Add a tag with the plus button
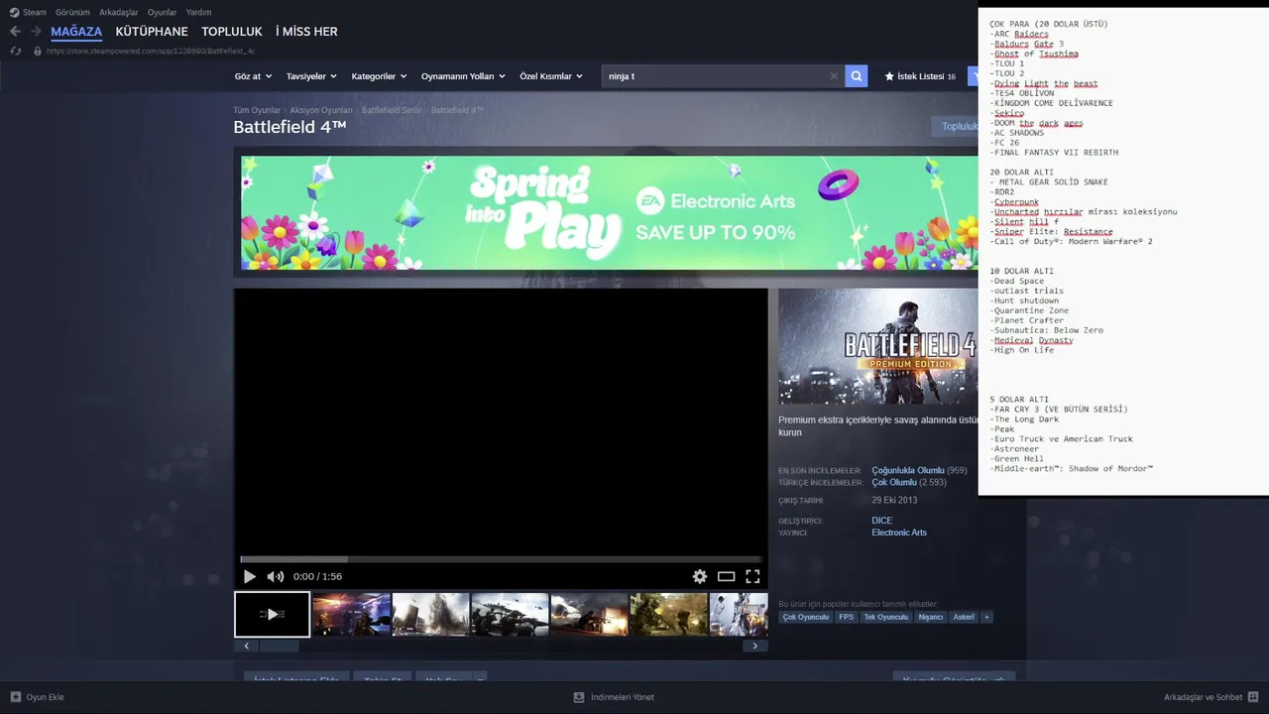The width and height of the screenshot is (1269, 714). pyautogui.click(x=986, y=617)
